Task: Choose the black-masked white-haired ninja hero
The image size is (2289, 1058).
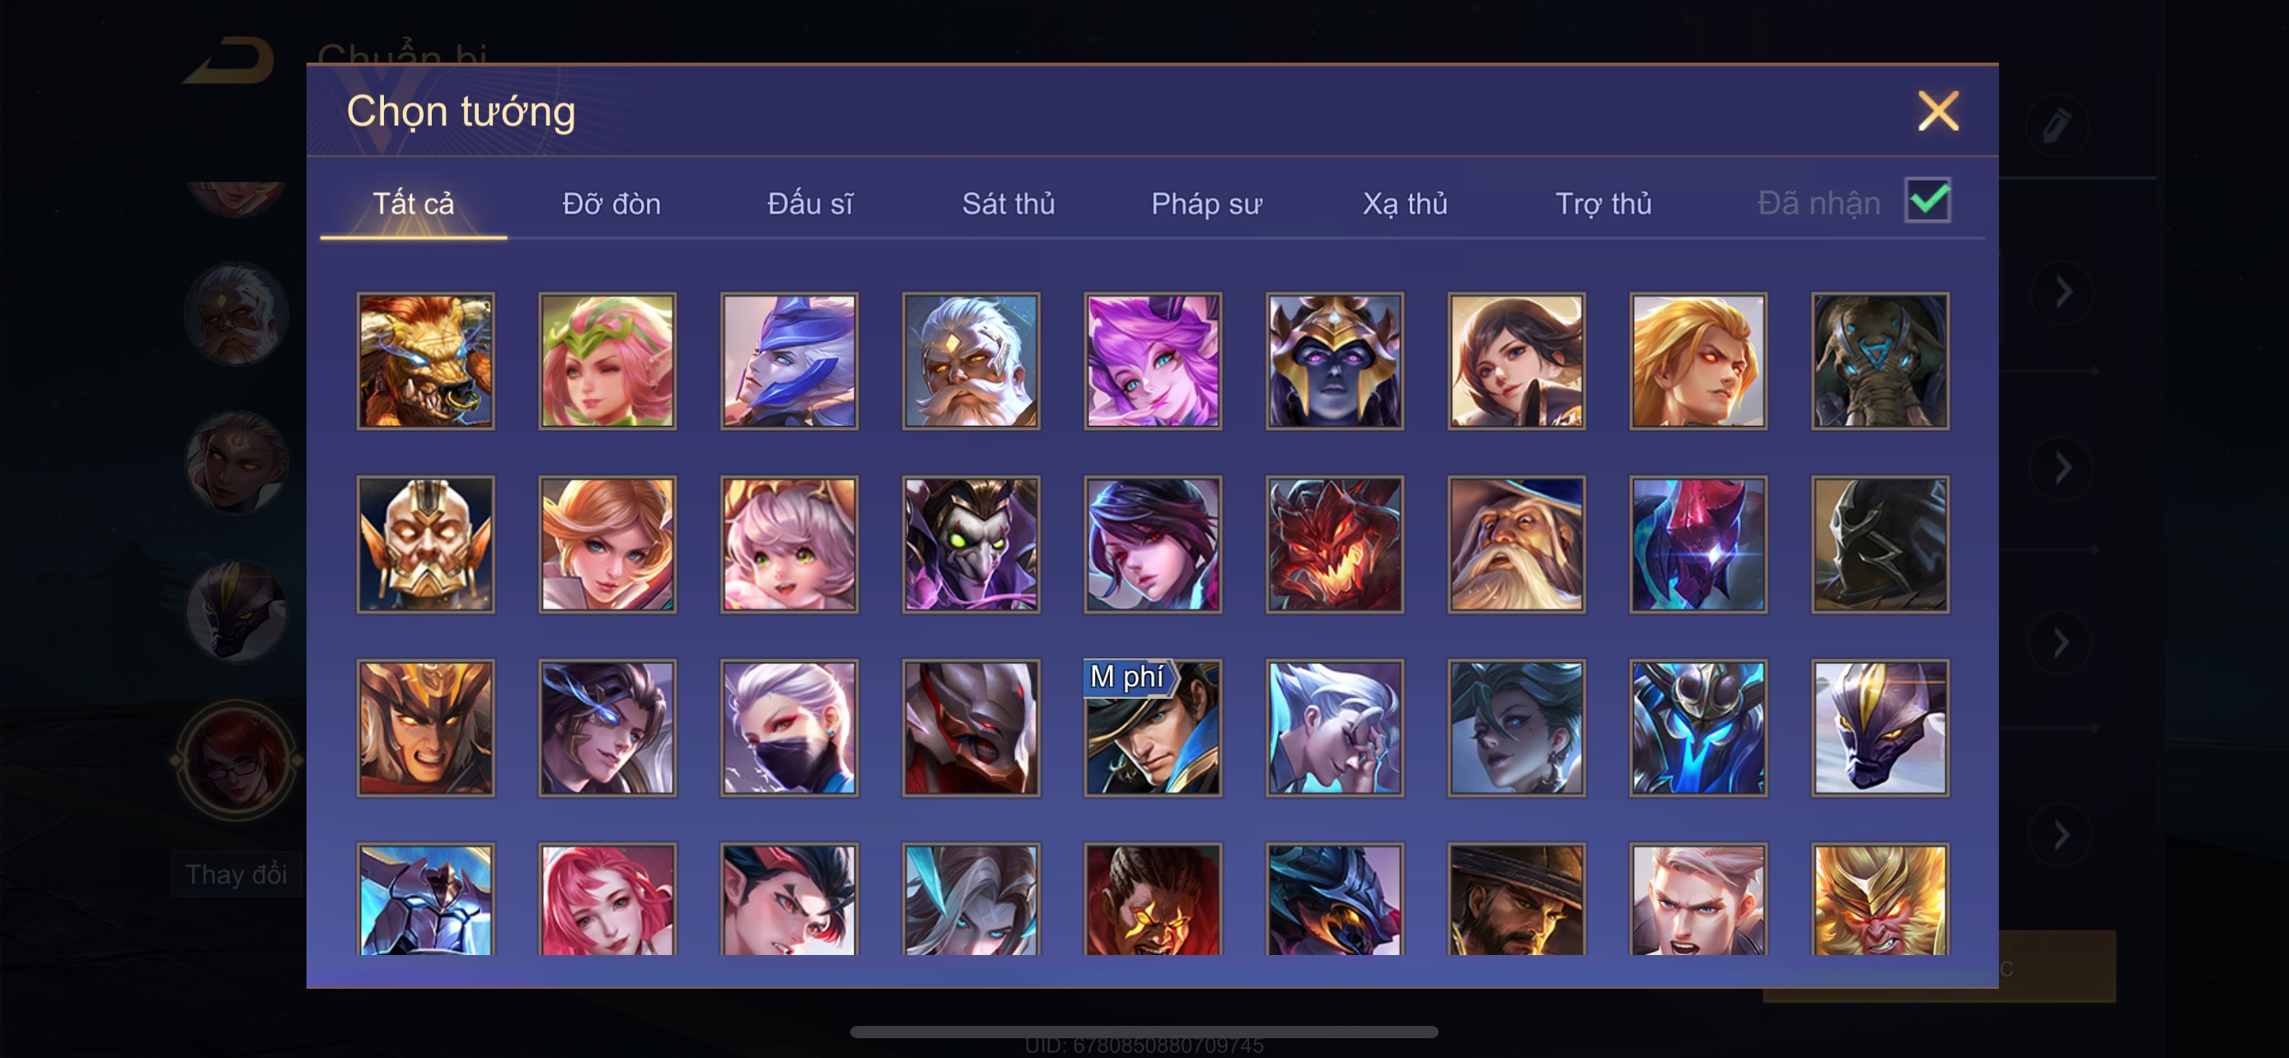Action: (x=789, y=728)
